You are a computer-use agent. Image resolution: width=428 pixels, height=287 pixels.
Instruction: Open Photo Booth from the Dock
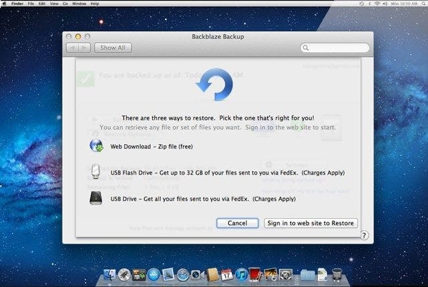click(256, 274)
